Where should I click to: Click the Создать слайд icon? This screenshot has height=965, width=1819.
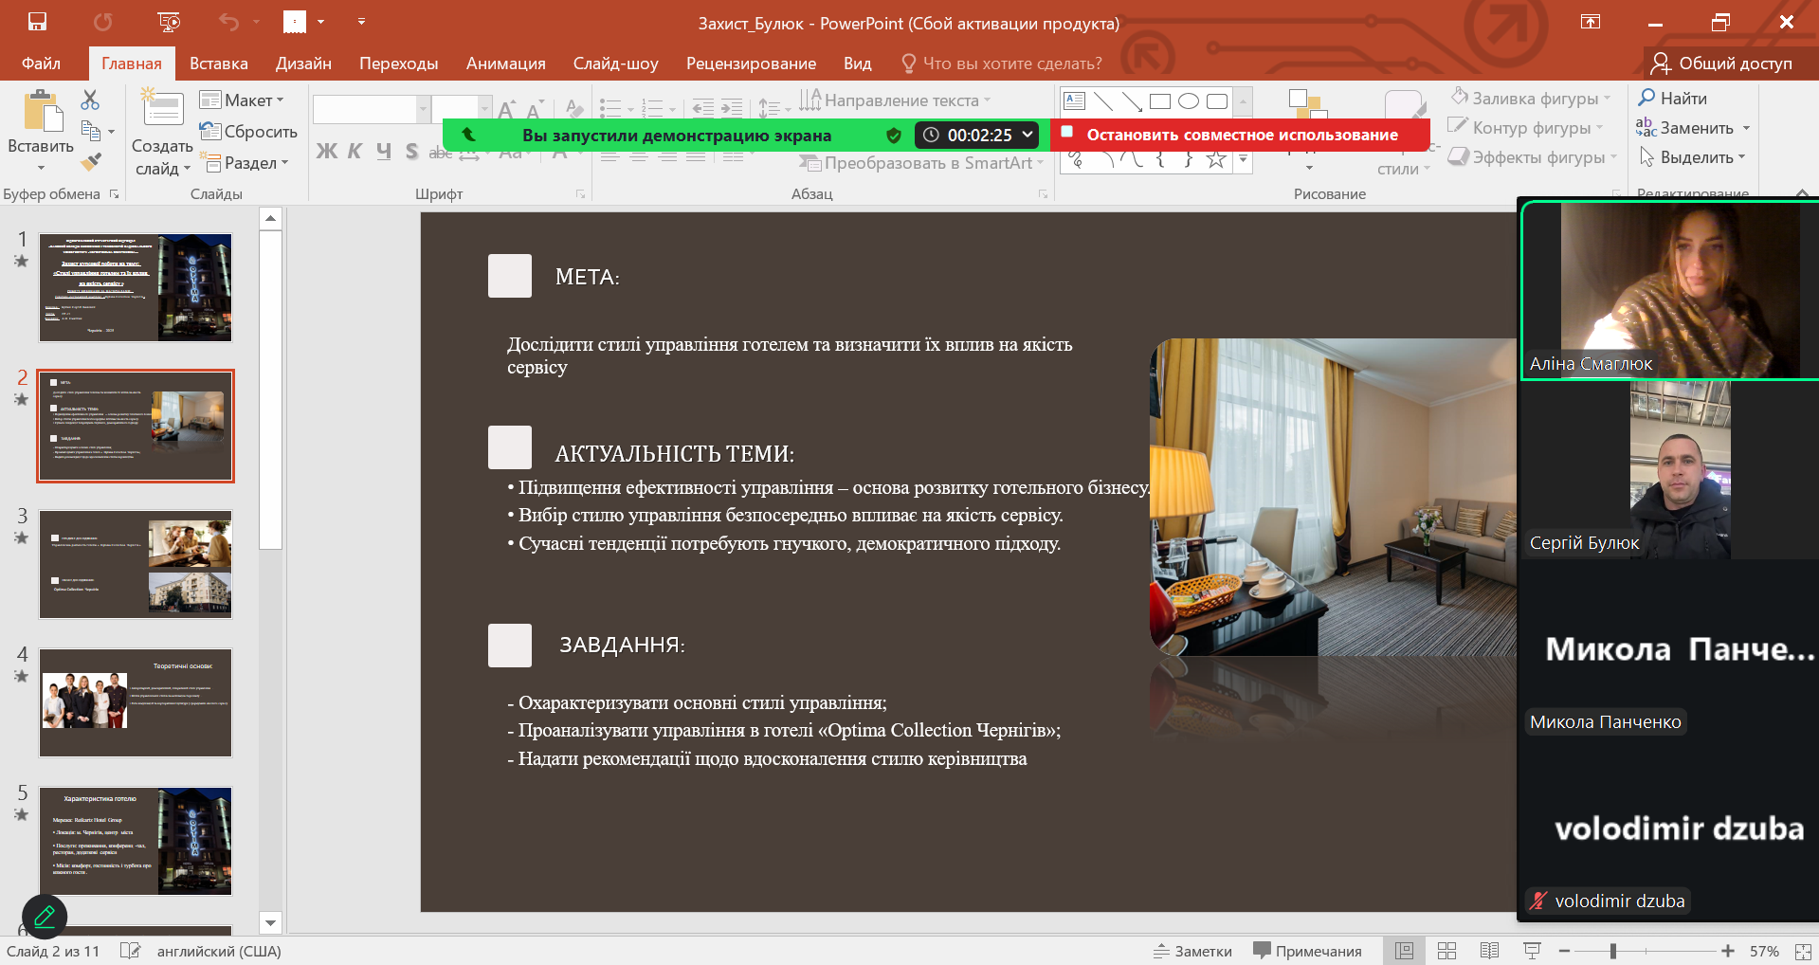[162, 109]
